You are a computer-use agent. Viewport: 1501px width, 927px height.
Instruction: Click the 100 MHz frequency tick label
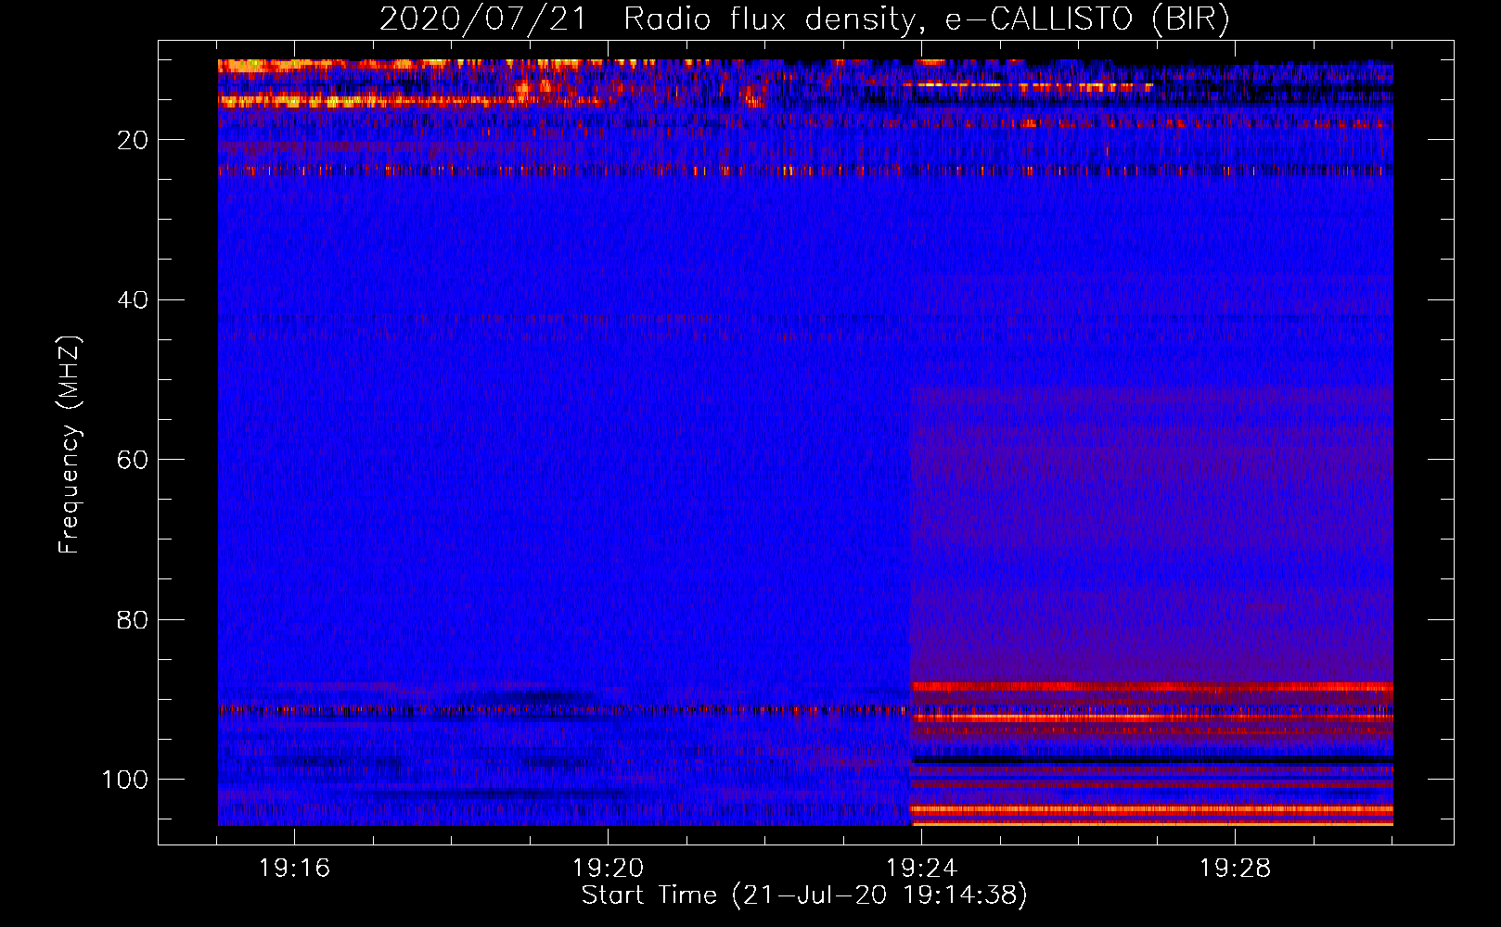pyautogui.click(x=125, y=780)
